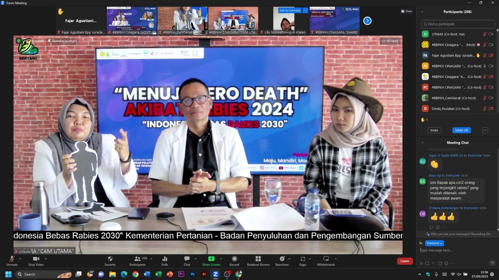499x280 pixels.
Task: Start recording with the Record icon
Action: [x=234, y=259]
